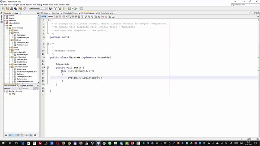Open the Refactor menu
Viewport: 260px width, 146px height.
coord(29,4)
